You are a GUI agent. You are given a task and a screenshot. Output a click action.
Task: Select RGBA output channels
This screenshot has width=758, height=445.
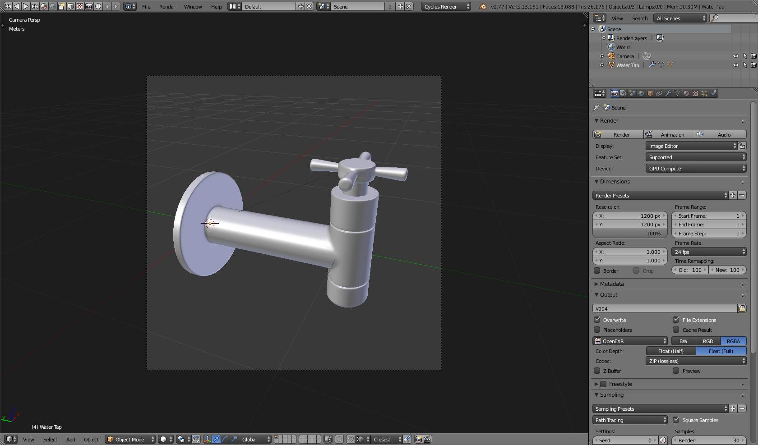(x=733, y=341)
